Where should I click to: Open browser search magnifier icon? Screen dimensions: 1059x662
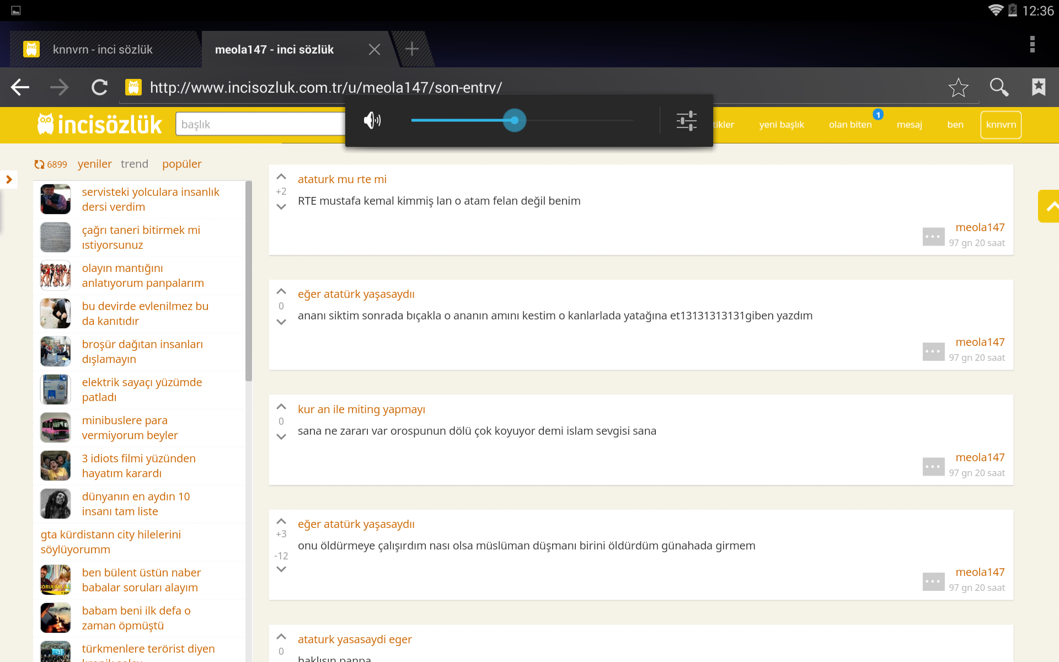[999, 87]
